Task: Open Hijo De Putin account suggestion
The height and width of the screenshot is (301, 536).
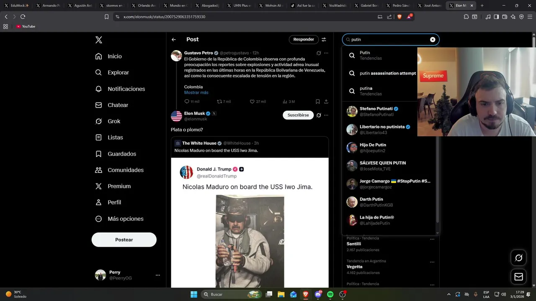Action: pos(389,148)
